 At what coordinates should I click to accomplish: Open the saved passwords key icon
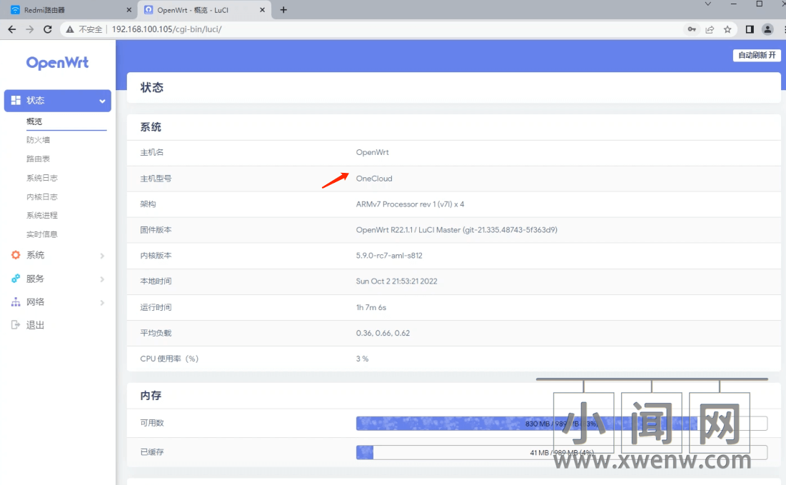click(x=691, y=29)
